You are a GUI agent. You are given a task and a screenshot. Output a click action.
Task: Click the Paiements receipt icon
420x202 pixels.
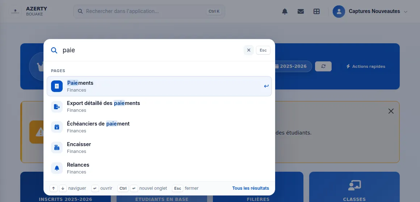57,86
